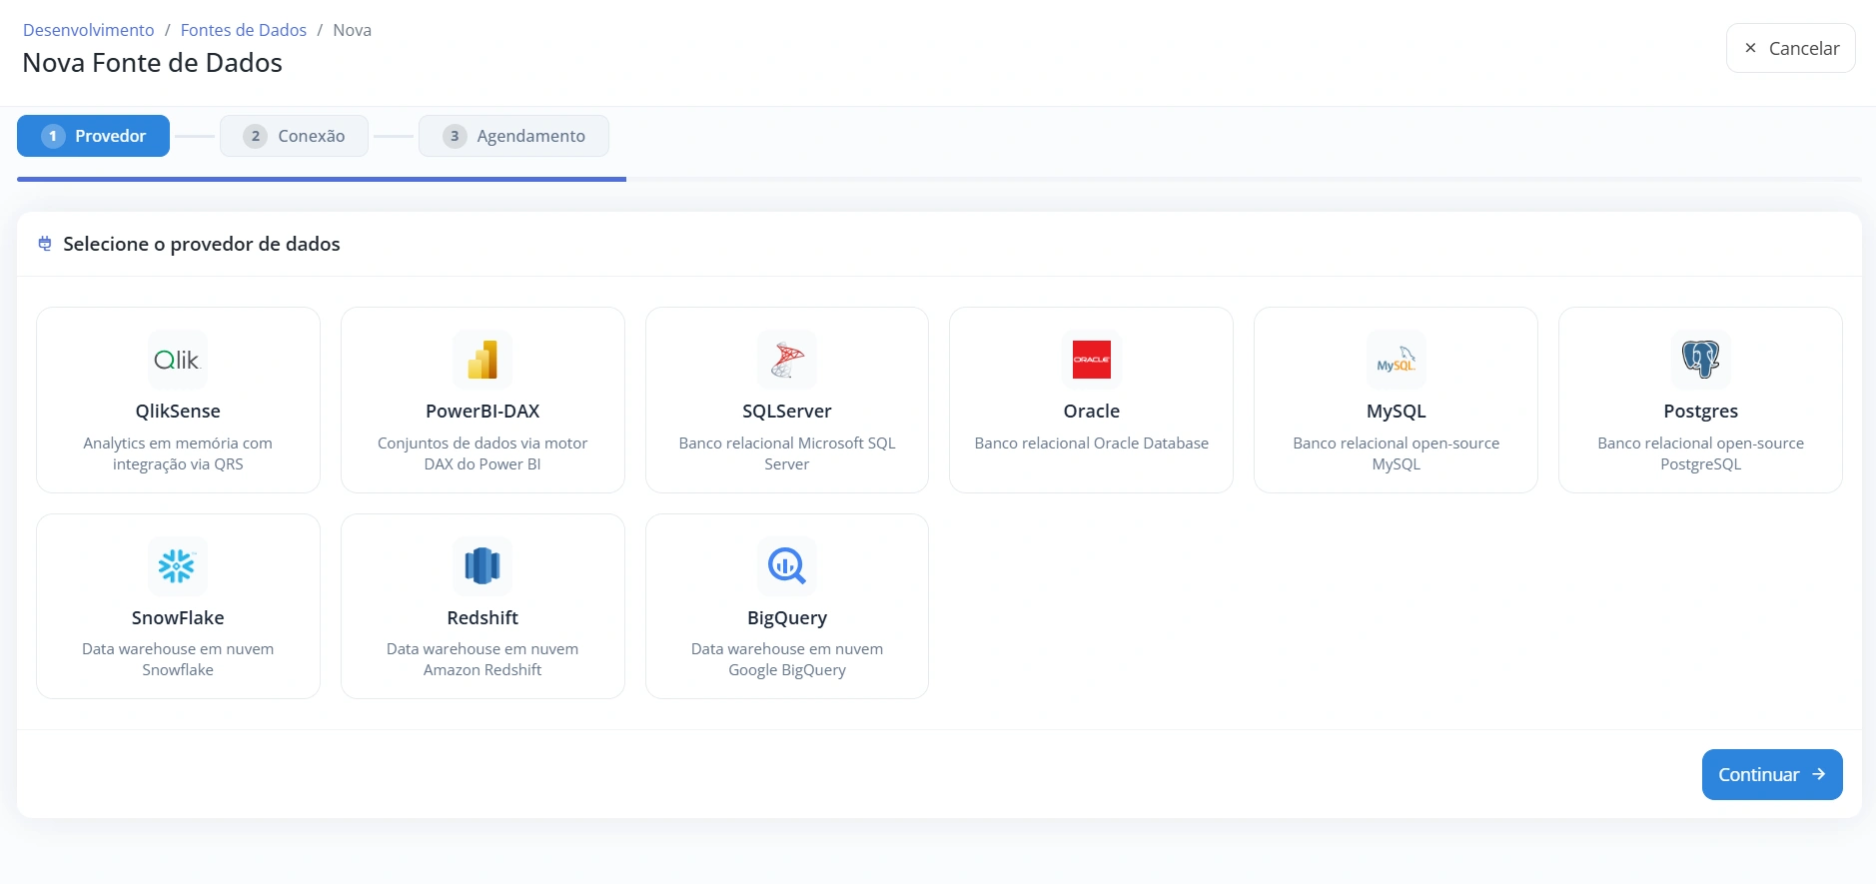This screenshot has height=884, width=1876.
Task: Click the step 3 number badge
Action: point(455,136)
